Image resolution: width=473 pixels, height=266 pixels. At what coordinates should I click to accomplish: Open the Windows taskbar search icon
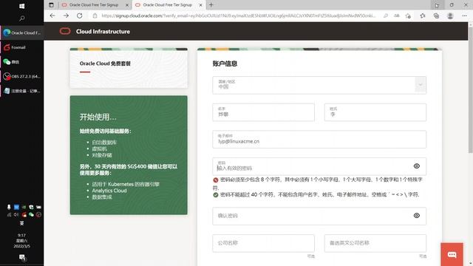pos(21,18)
